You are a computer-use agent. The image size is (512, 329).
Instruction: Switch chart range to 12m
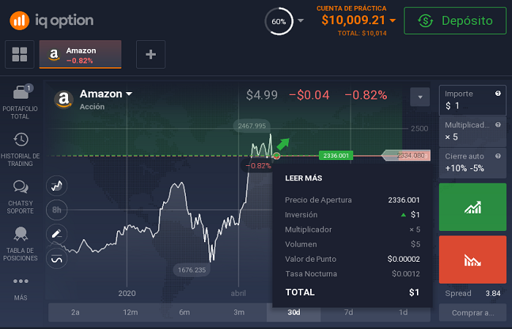[130, 312]
